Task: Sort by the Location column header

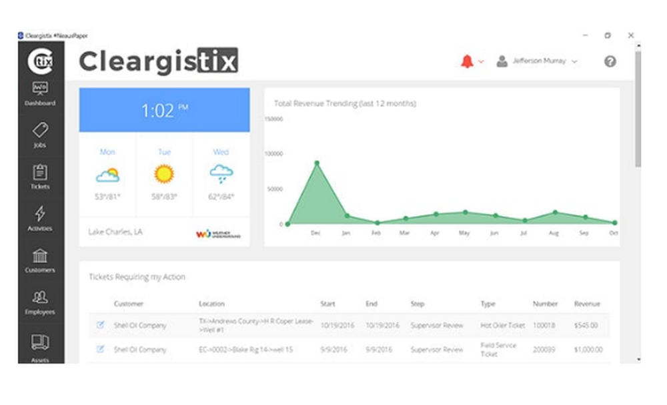Action: [211, 304]
